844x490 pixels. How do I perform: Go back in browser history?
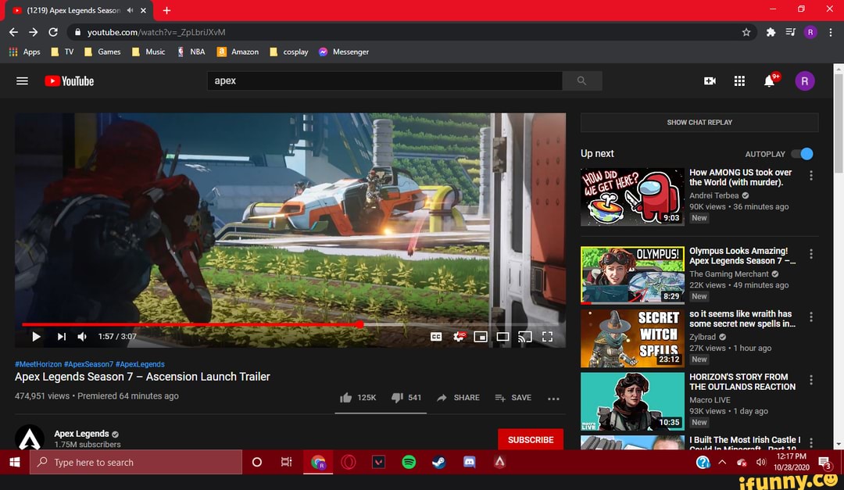[13, 32]
